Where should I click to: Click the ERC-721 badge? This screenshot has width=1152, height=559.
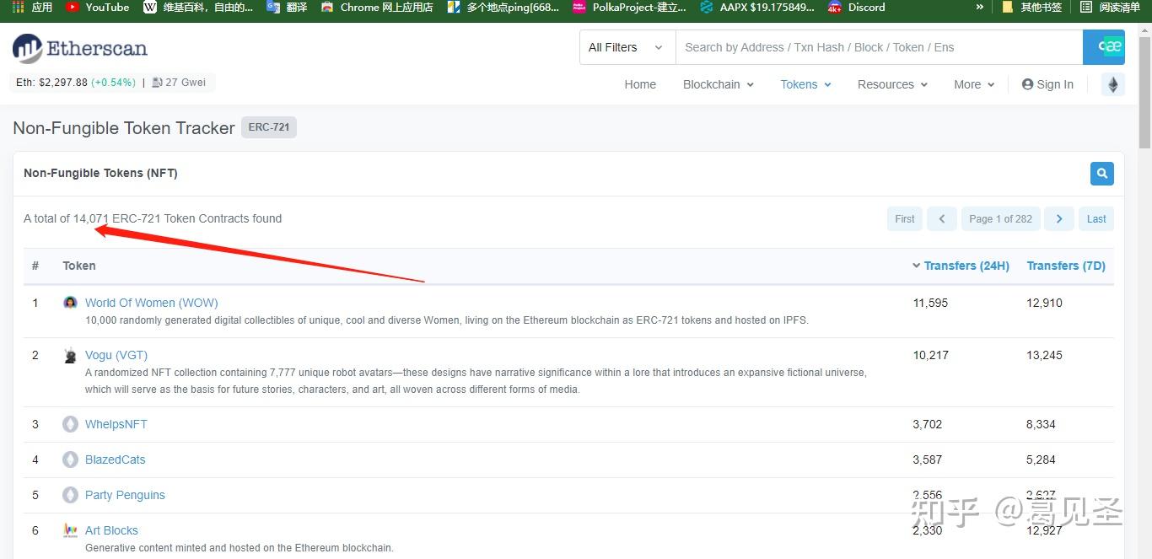click(269, 127)
